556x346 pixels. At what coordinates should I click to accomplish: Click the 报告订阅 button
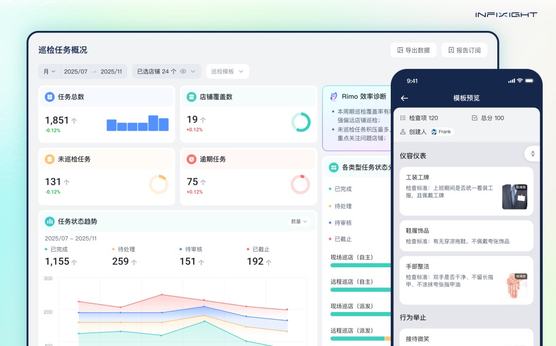pyautogui.click(x=464, y=50)
